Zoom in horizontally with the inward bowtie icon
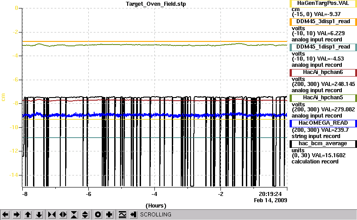 pyautogui.click(x=52, y=215)
